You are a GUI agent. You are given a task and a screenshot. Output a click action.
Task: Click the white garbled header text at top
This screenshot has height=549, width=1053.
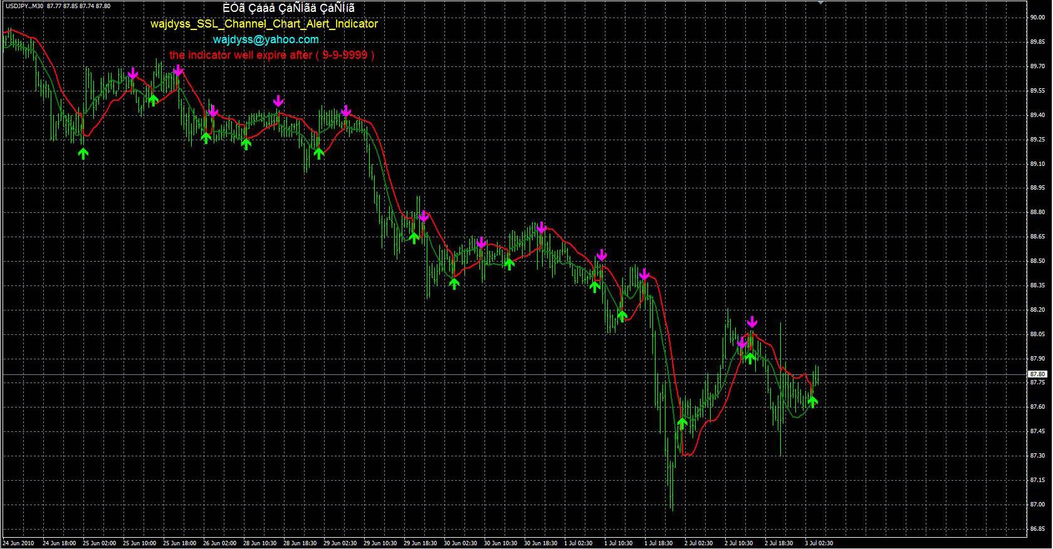[x=288, y=8]
